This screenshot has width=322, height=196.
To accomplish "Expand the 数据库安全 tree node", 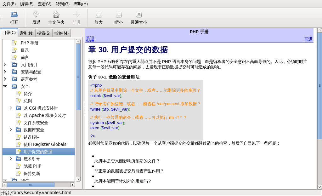I will click(11, 130).
